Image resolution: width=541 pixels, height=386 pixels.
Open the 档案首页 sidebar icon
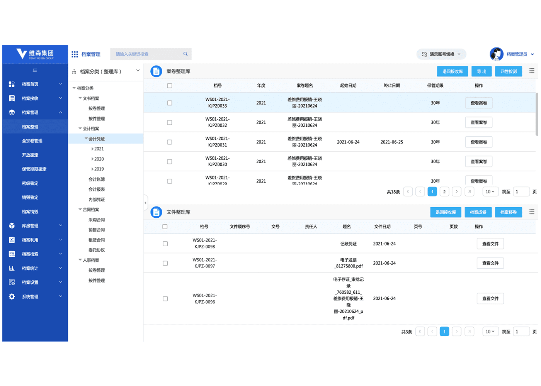coord(12,84)
